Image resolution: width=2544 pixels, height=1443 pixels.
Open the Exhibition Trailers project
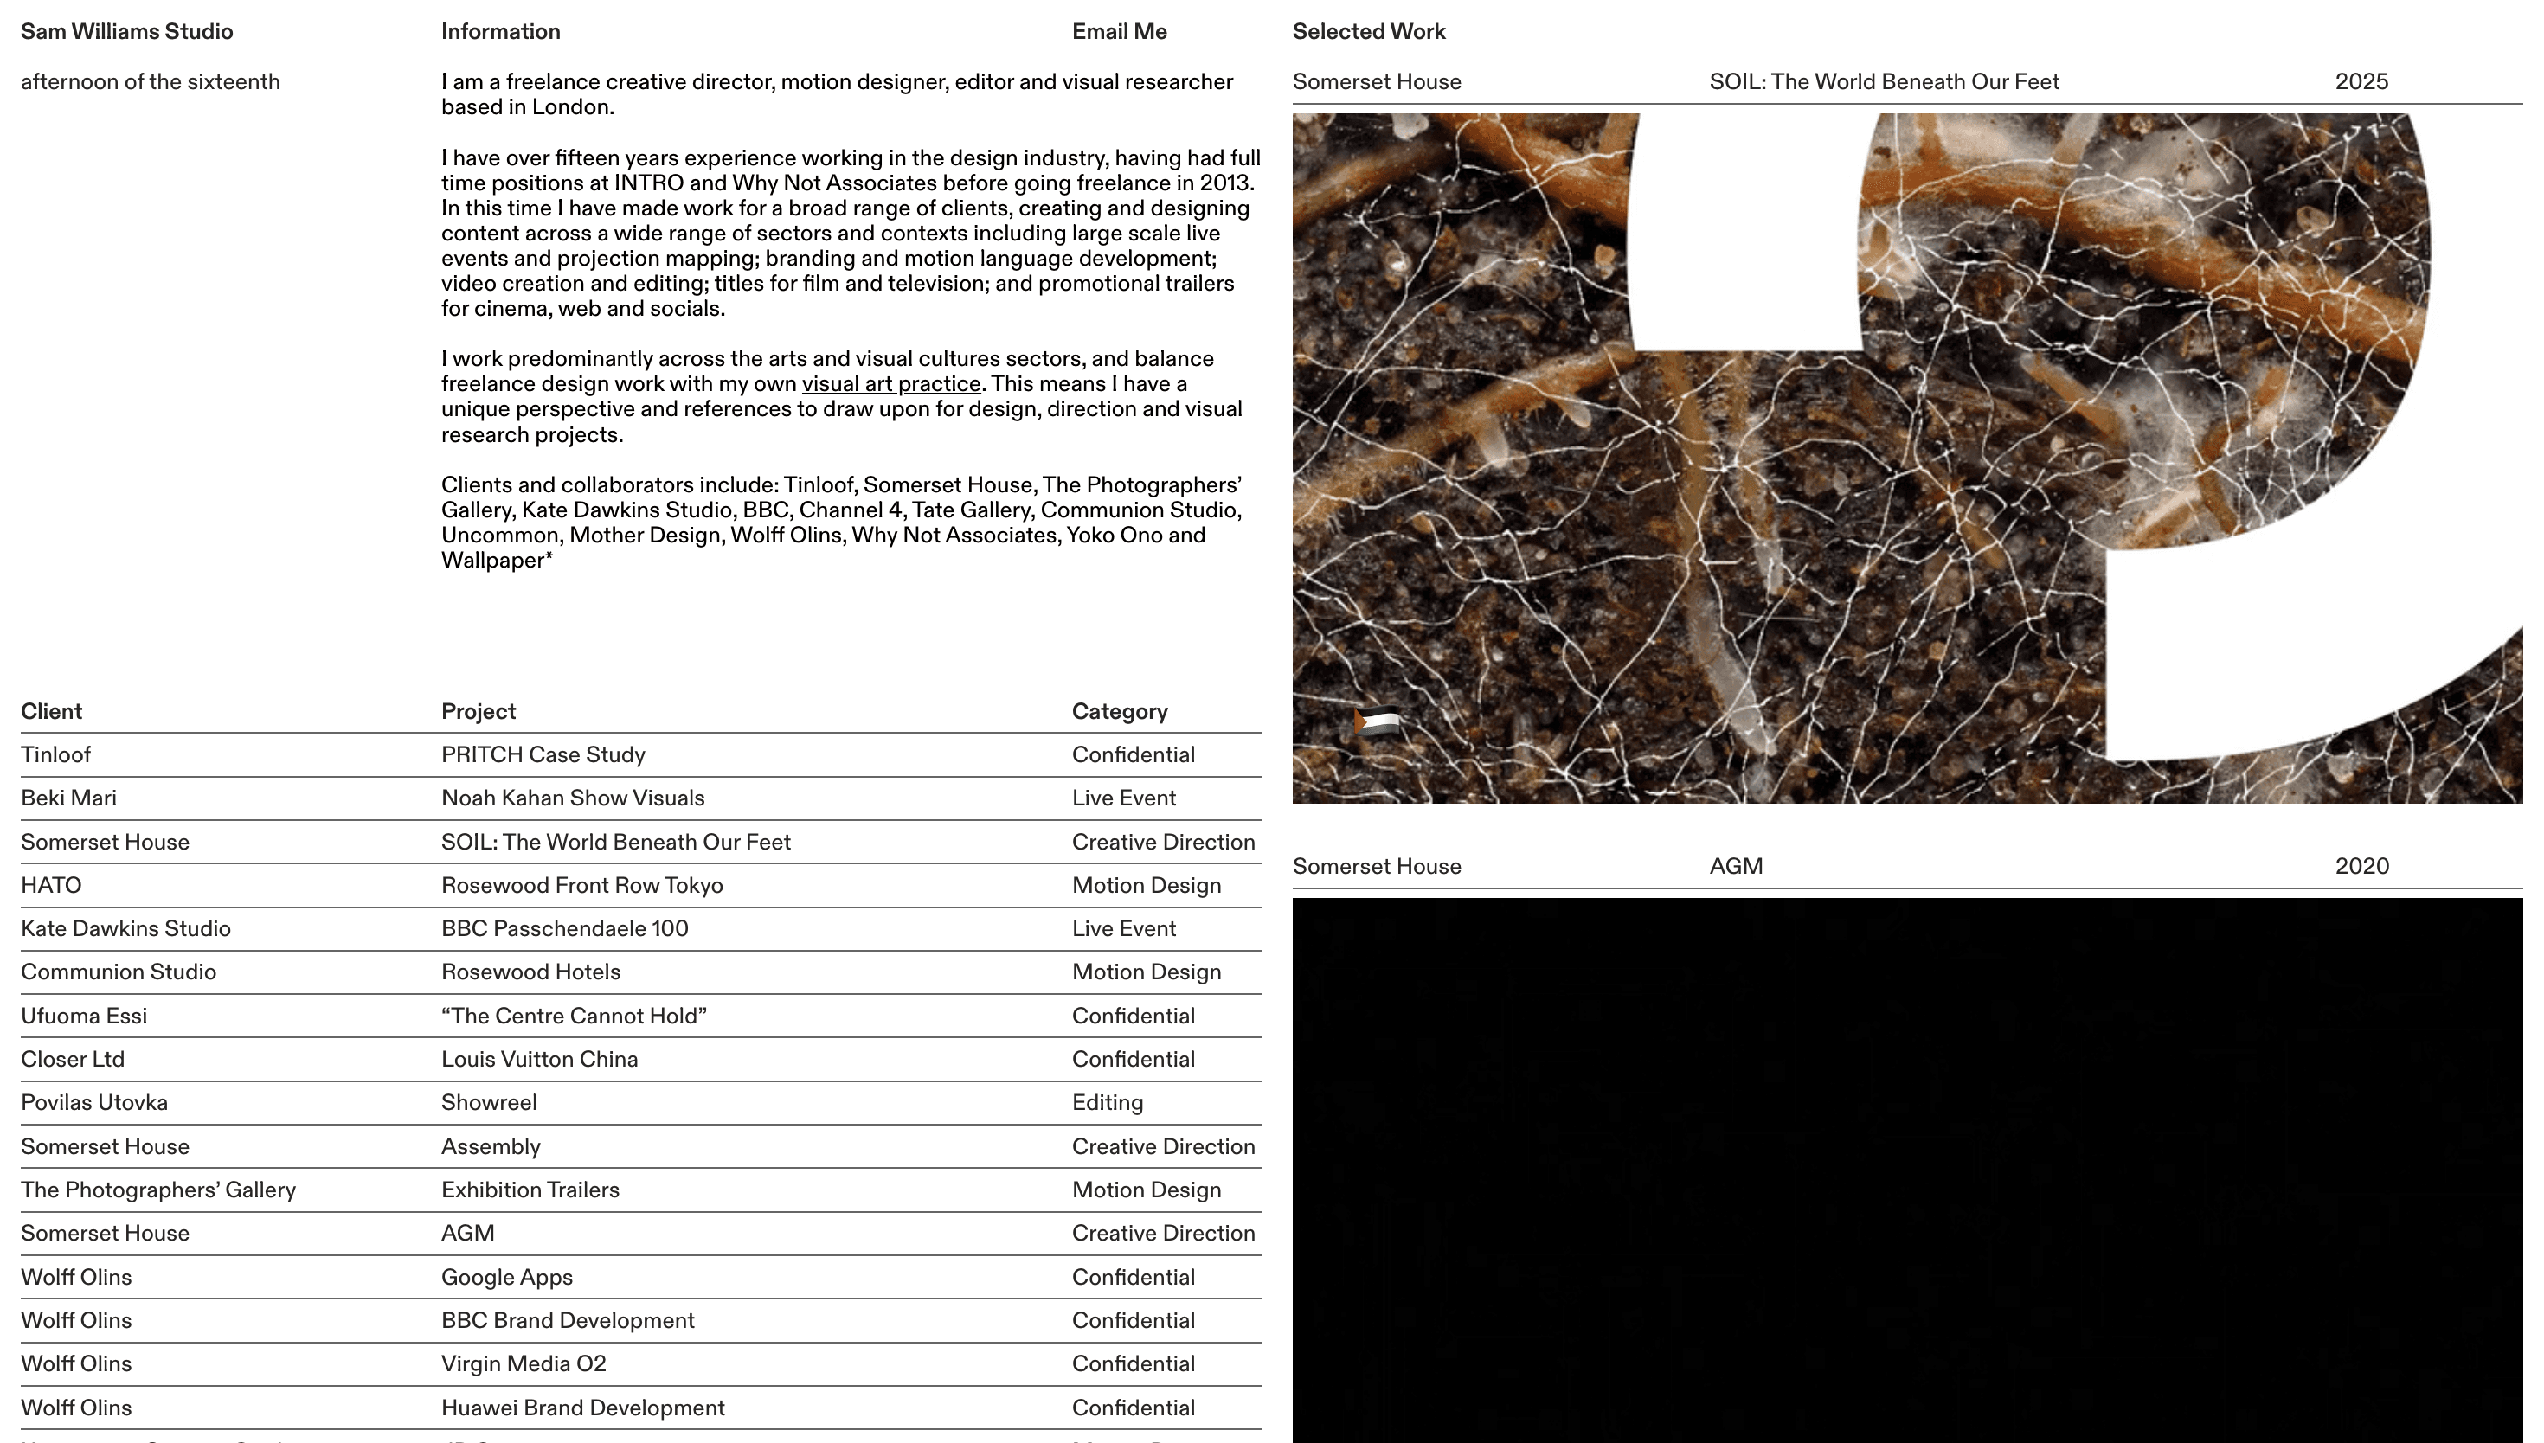pos(530,1190)
